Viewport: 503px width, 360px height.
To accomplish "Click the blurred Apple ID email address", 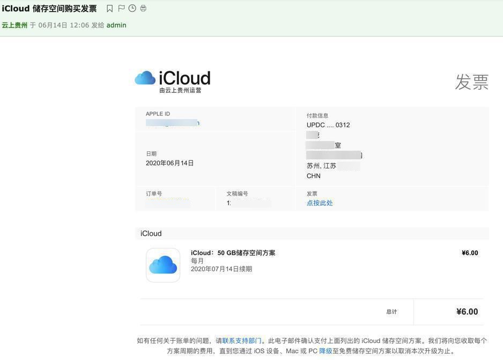I will (173, 123).
